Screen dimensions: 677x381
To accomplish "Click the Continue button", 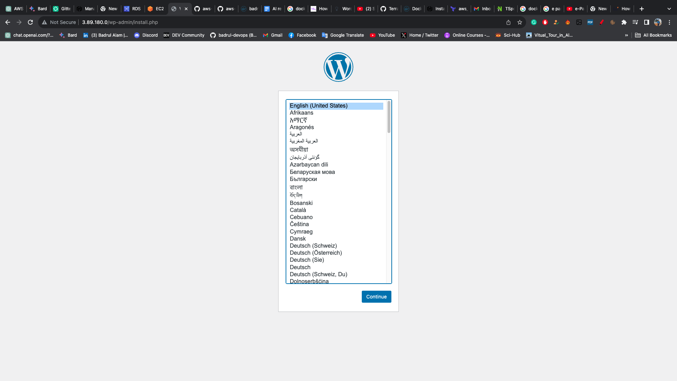I will (x=376, y=297).
